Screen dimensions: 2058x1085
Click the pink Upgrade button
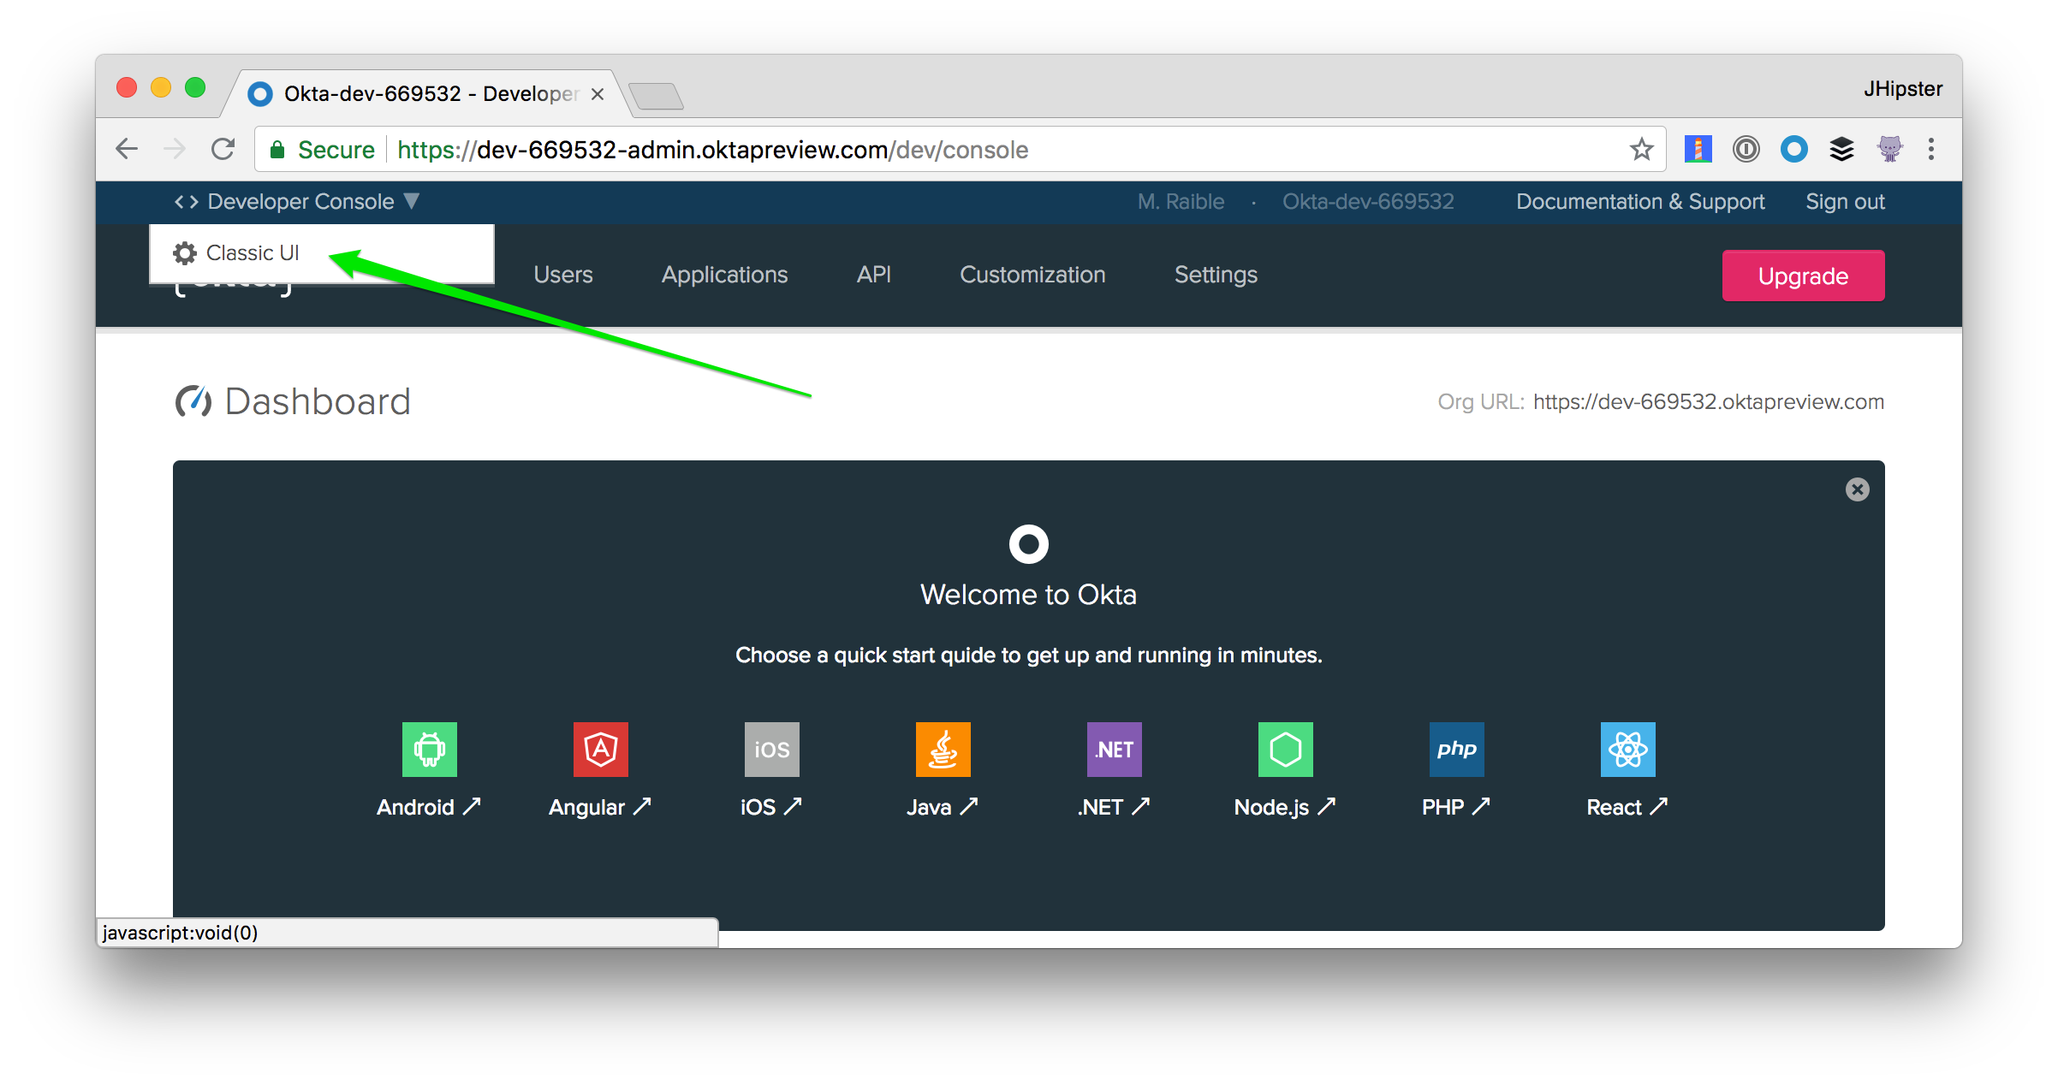(x=1803, y=276)
